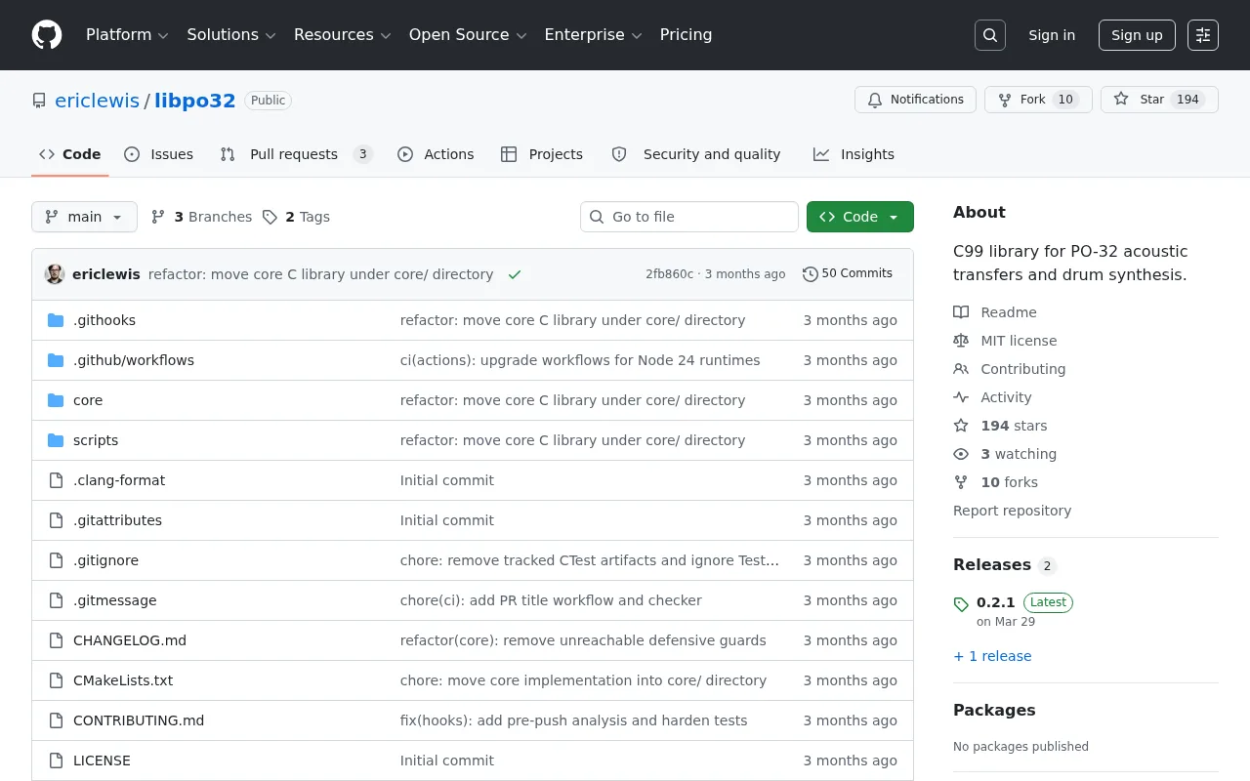Open the green Code dropdown button
Screen dimensions: 1250x781
tap(860, 217)
